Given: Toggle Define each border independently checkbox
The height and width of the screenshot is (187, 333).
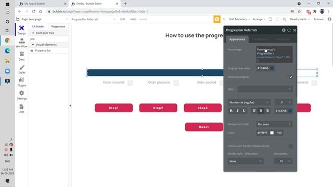Looking at the screenshot, I should [291, 146].
